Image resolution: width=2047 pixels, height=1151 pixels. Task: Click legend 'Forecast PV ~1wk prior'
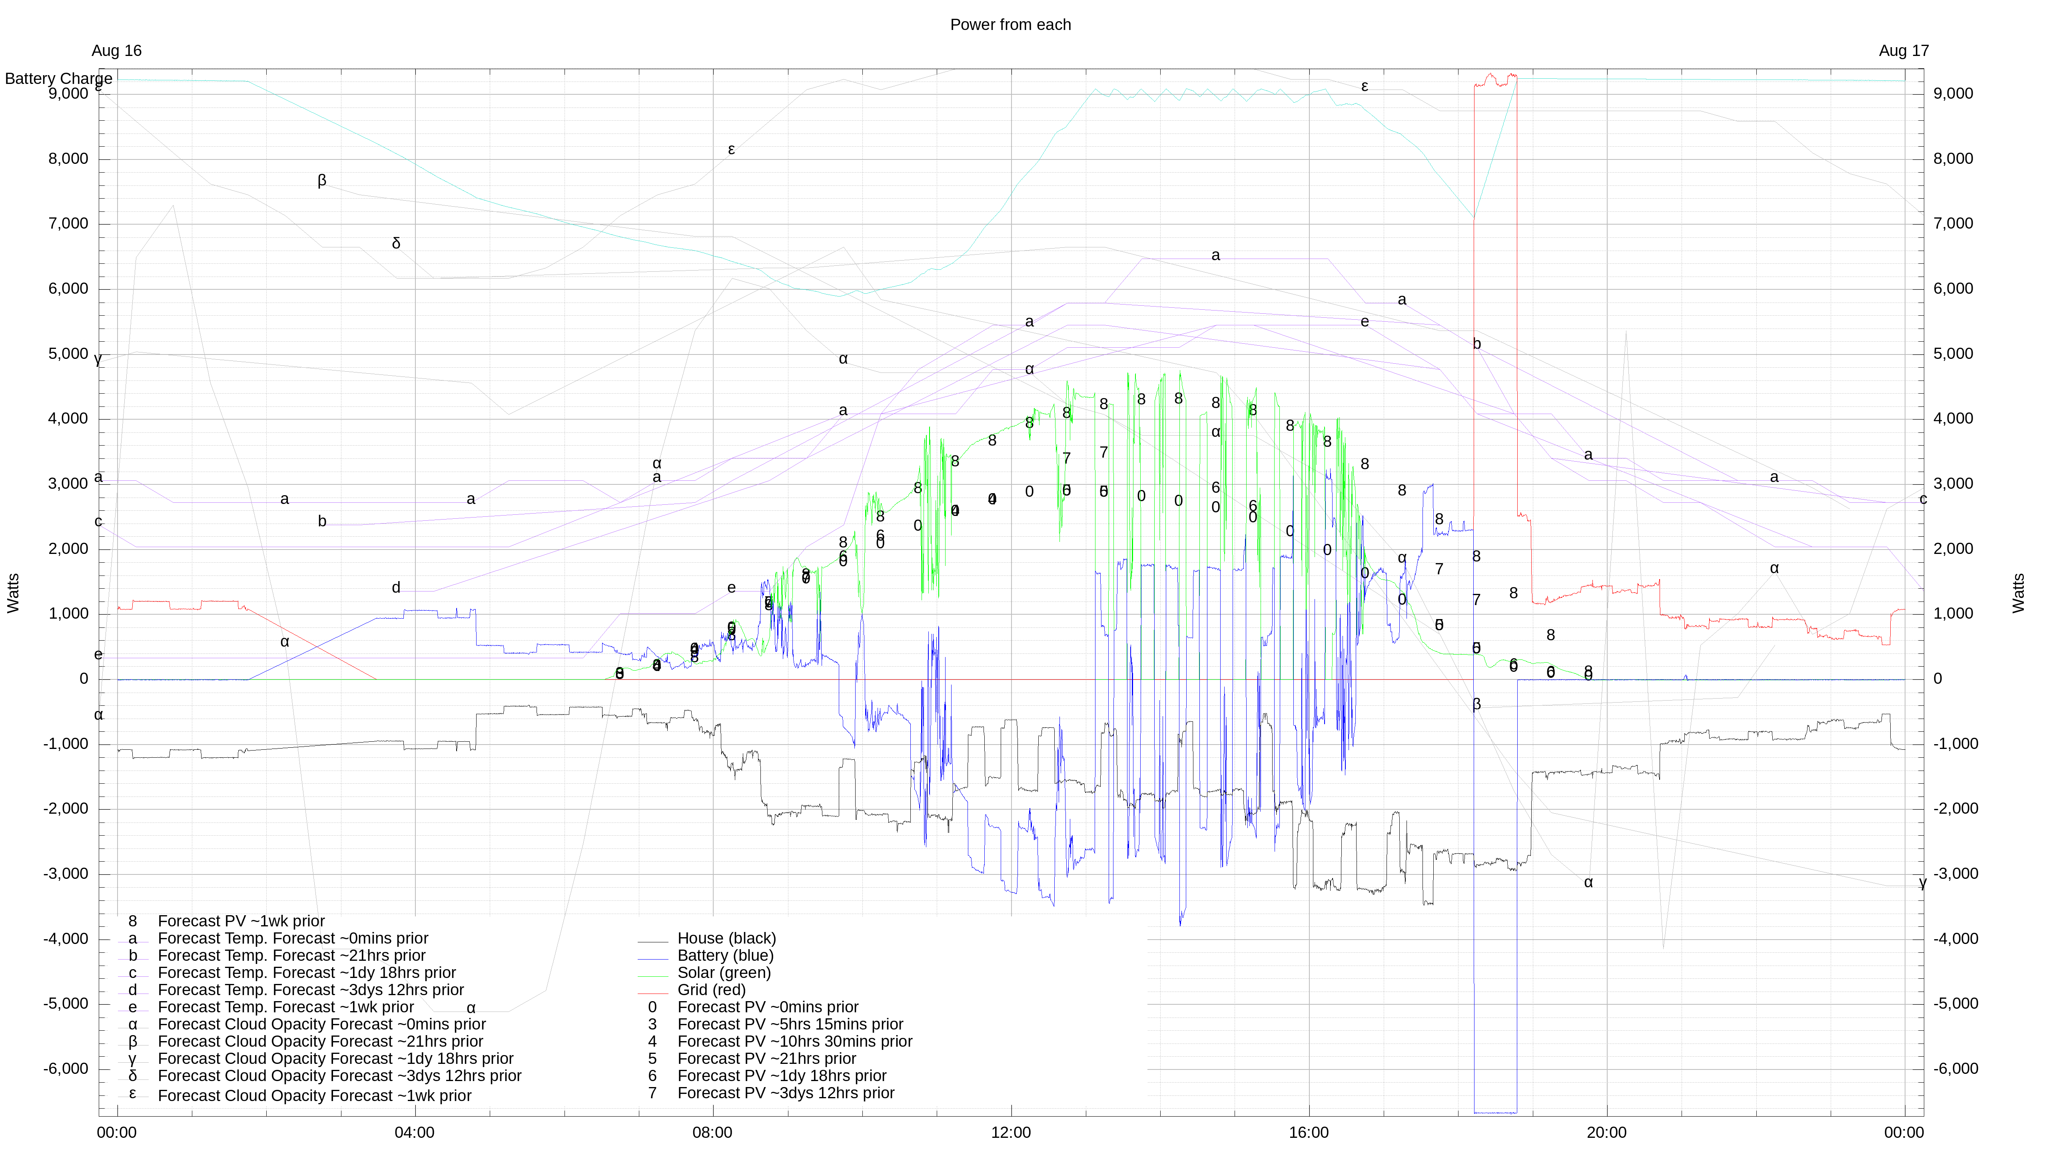click(x=241, y=922)
